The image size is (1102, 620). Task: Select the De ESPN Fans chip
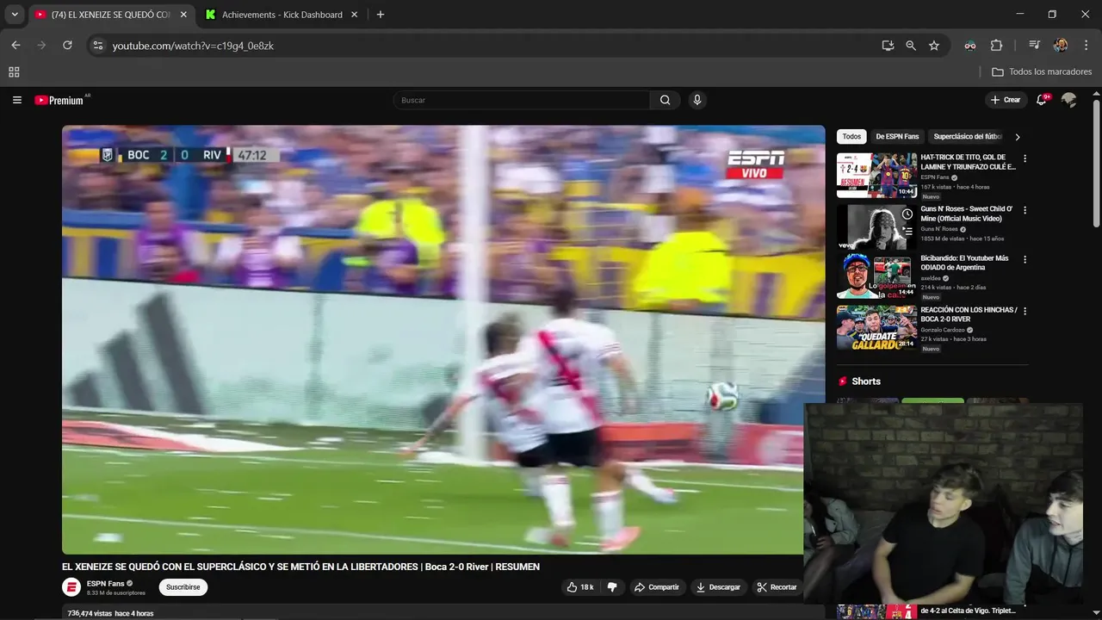(897, 137)
